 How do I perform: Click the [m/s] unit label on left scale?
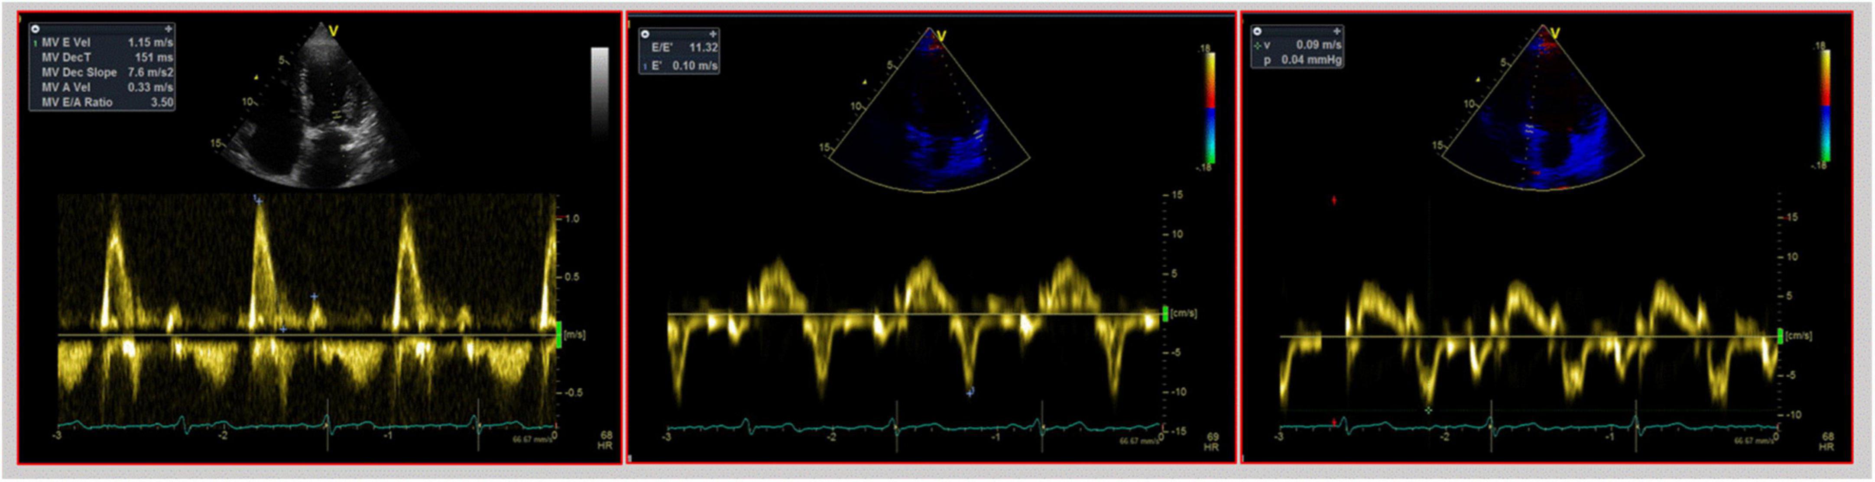point(575,335)
